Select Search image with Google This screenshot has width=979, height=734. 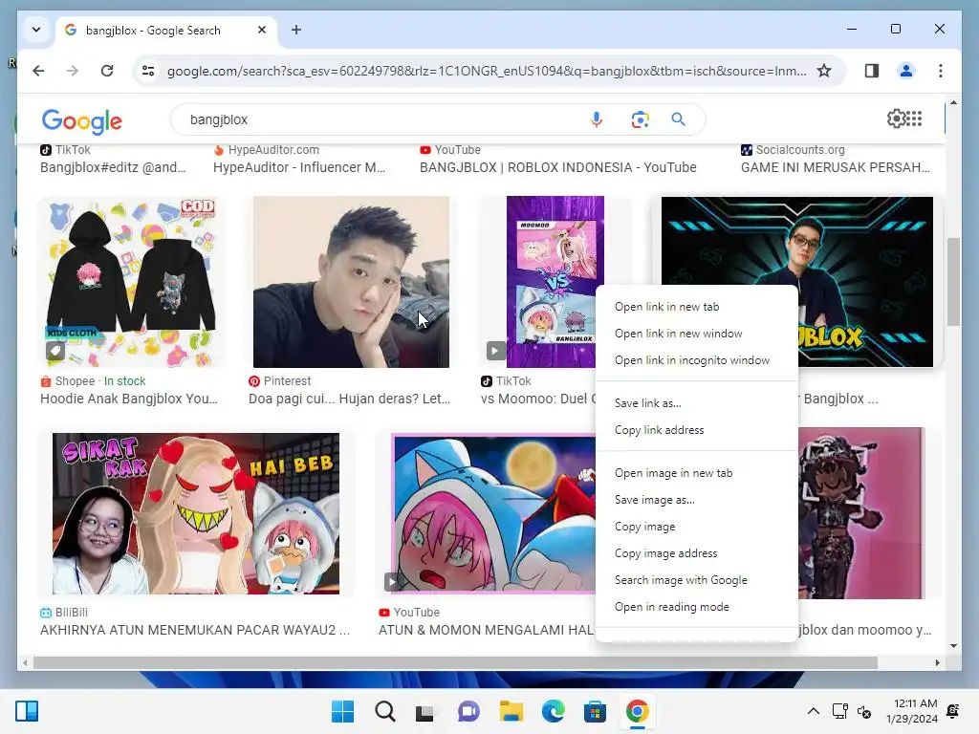(681, 580)
